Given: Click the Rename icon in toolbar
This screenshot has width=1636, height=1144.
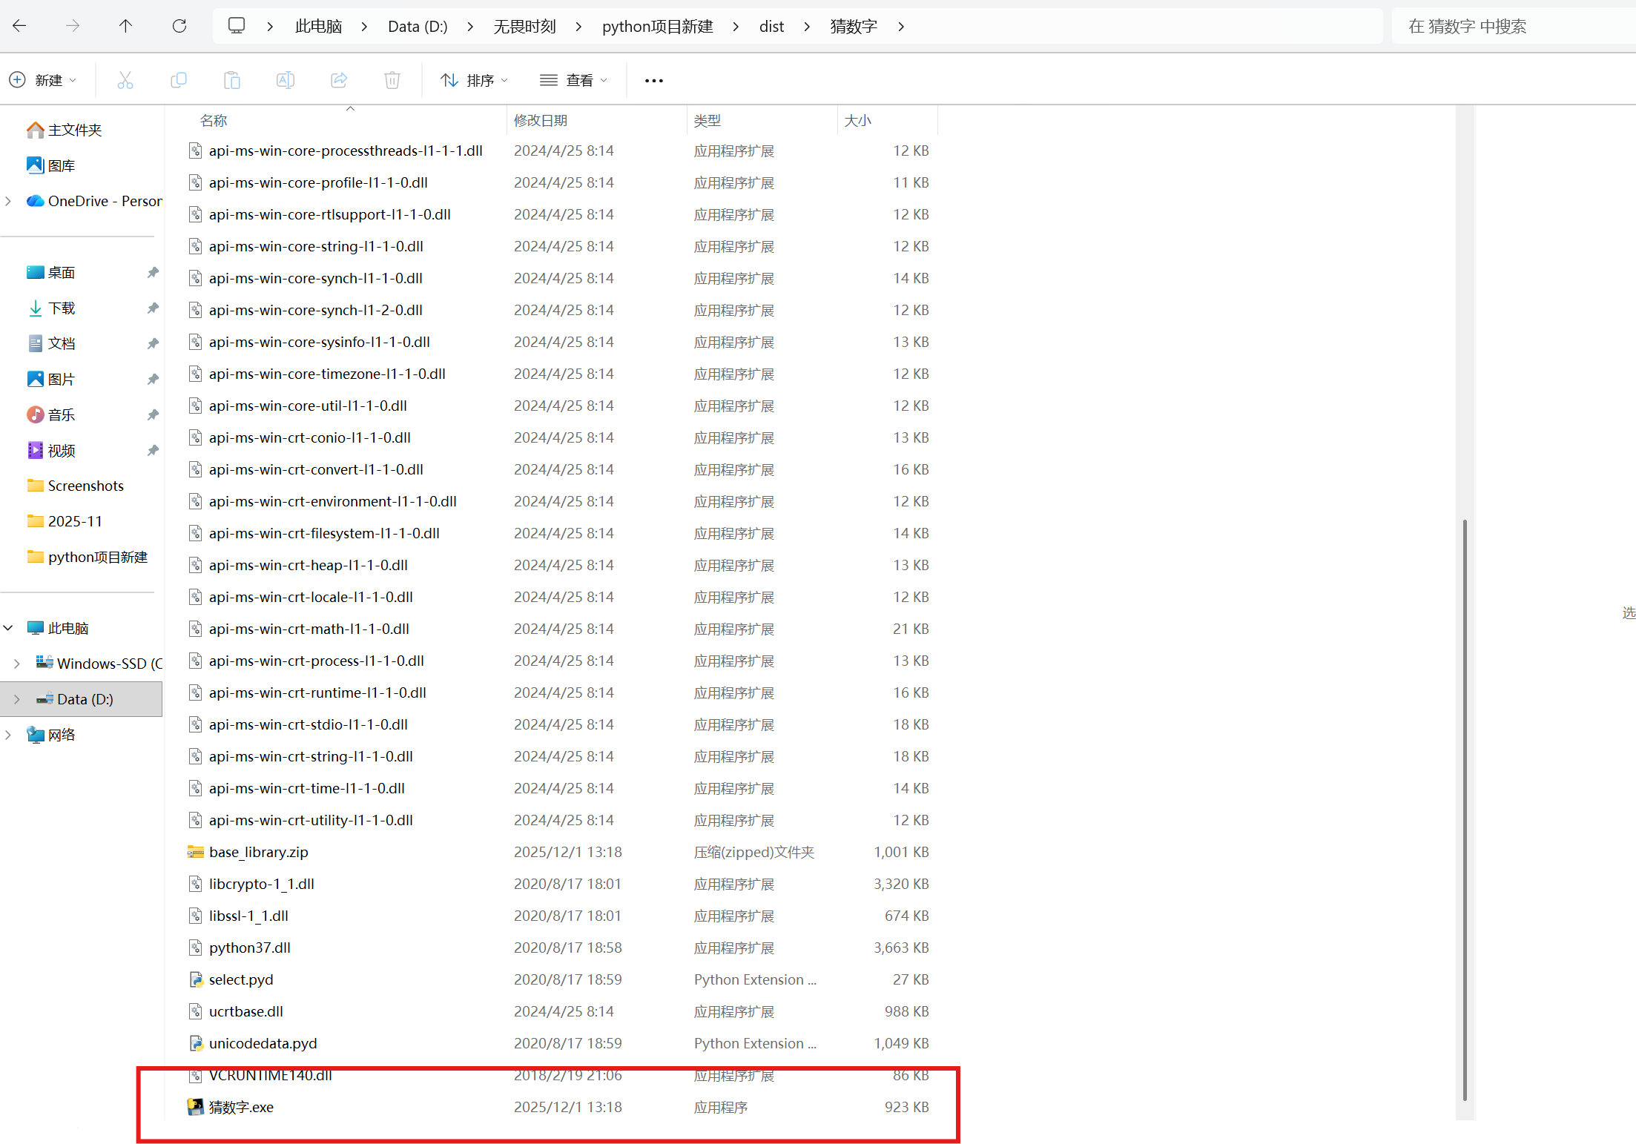Looking at the screenshot, I should tap(286, 80).
